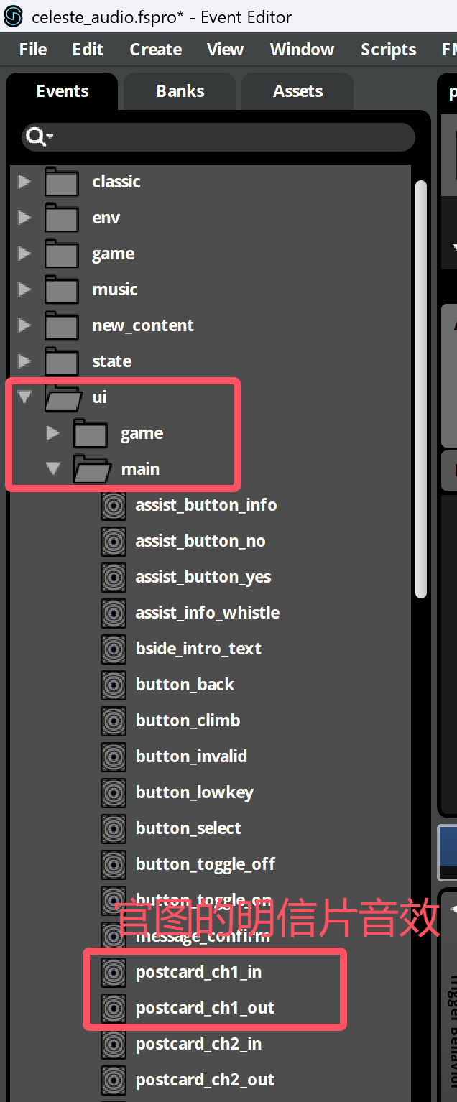Select the new_content folder icon
This screenshot has width=457, height=1102.
coord(62,325)
